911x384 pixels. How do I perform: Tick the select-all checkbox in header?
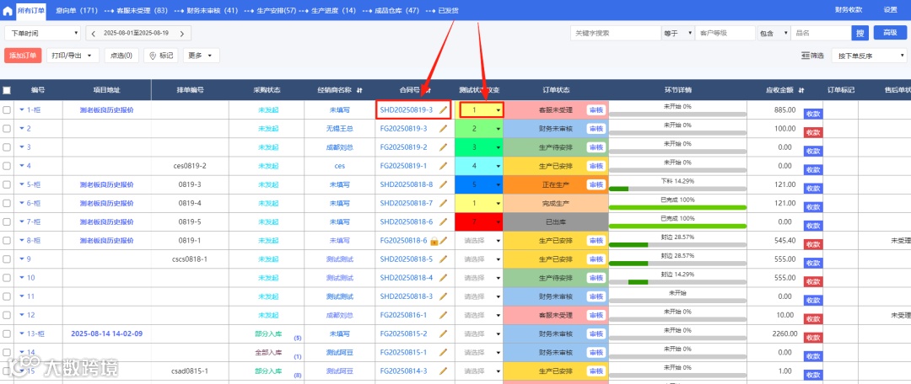point(7,90)
